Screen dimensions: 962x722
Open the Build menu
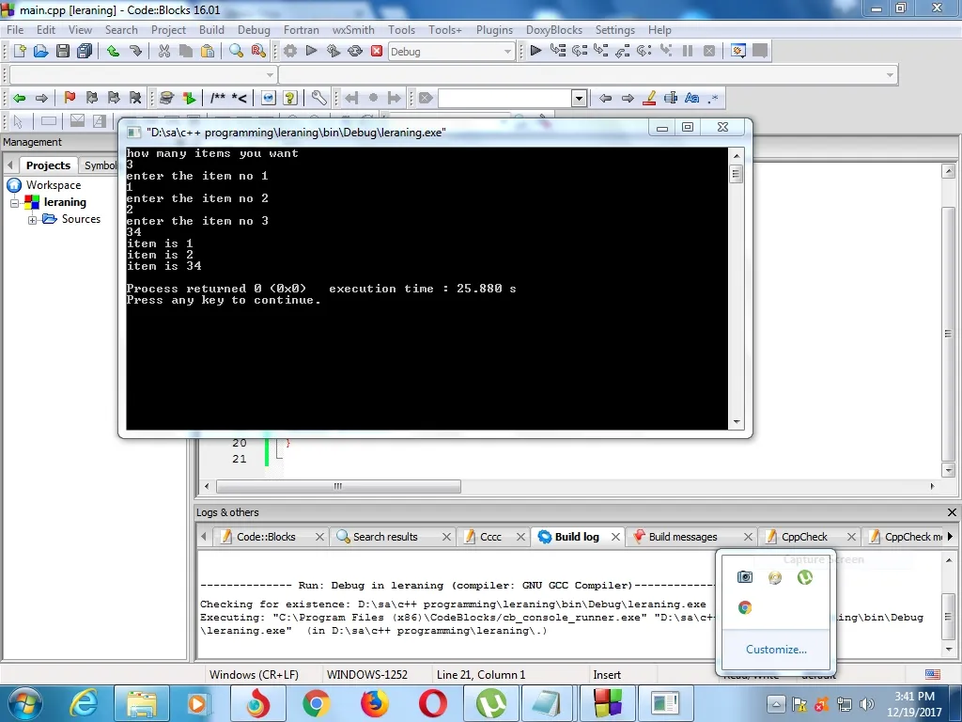point(211,29)
